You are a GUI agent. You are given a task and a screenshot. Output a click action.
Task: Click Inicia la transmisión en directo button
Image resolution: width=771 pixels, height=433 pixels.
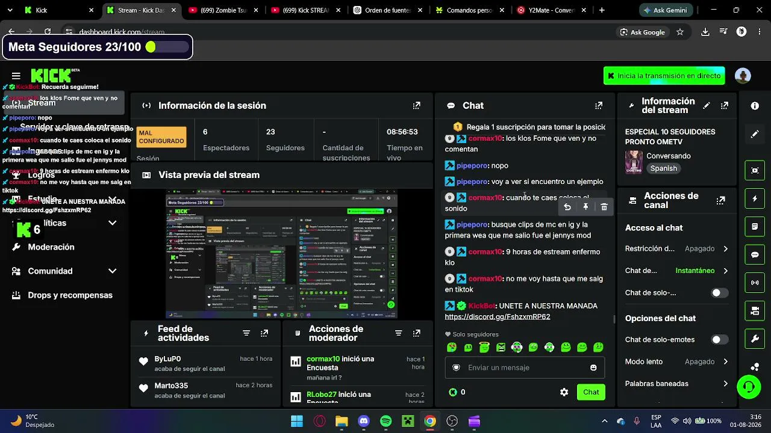pyautogui.click(x=664, y=76)
